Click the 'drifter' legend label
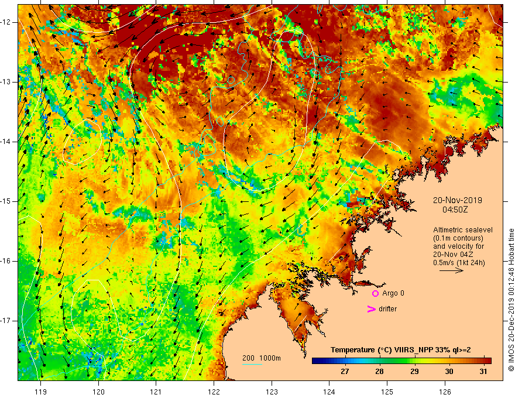Viewport: 515px width, 398px height. click(x=387, y=309)
